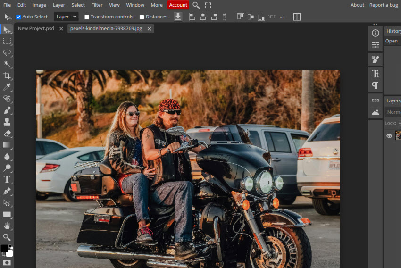The image size is (401, 268).
Task: Open the Layer dropdown in options bar
Action: pos(66,17)
